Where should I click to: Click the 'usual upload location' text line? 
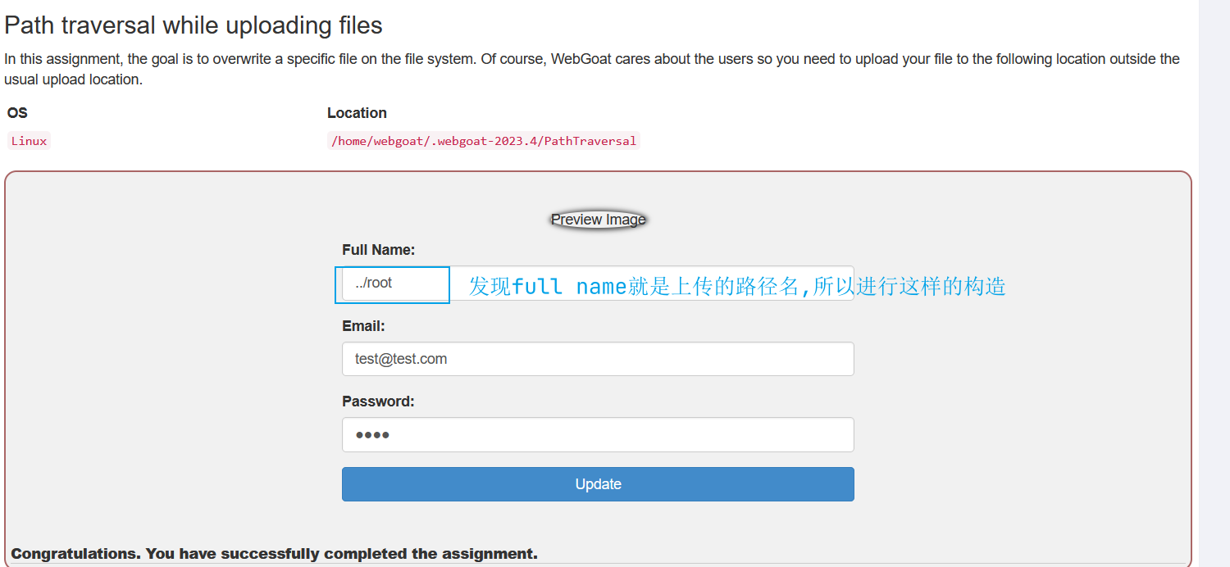[74, 79]
